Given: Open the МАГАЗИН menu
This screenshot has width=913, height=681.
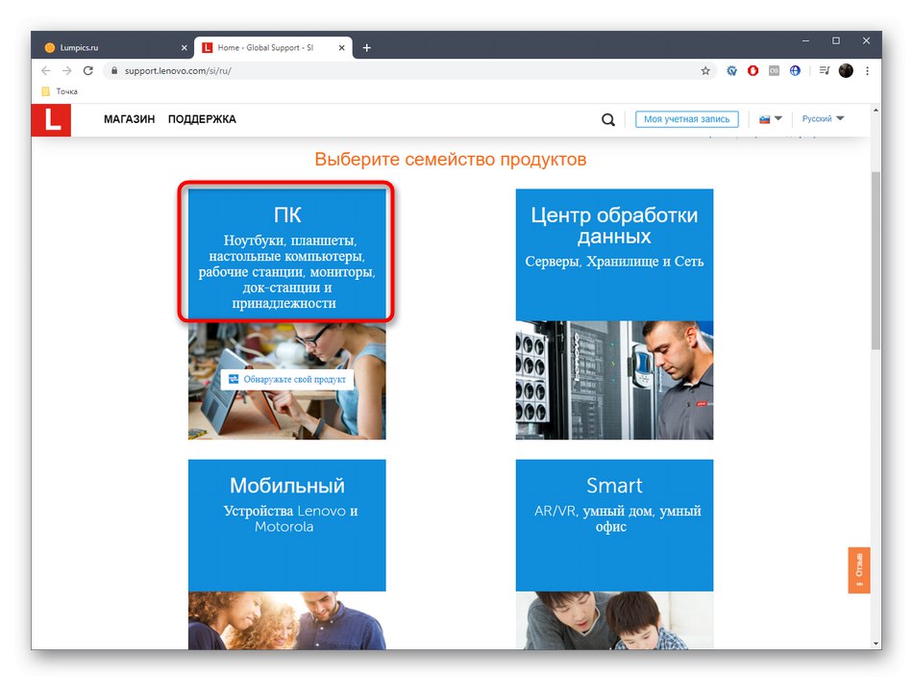Looking at the screenshot, I should [x=130, y=119].
